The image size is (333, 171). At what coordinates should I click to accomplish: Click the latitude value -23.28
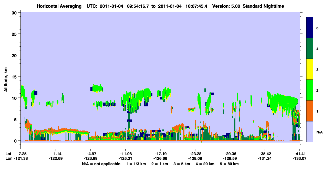click(195, 154)
